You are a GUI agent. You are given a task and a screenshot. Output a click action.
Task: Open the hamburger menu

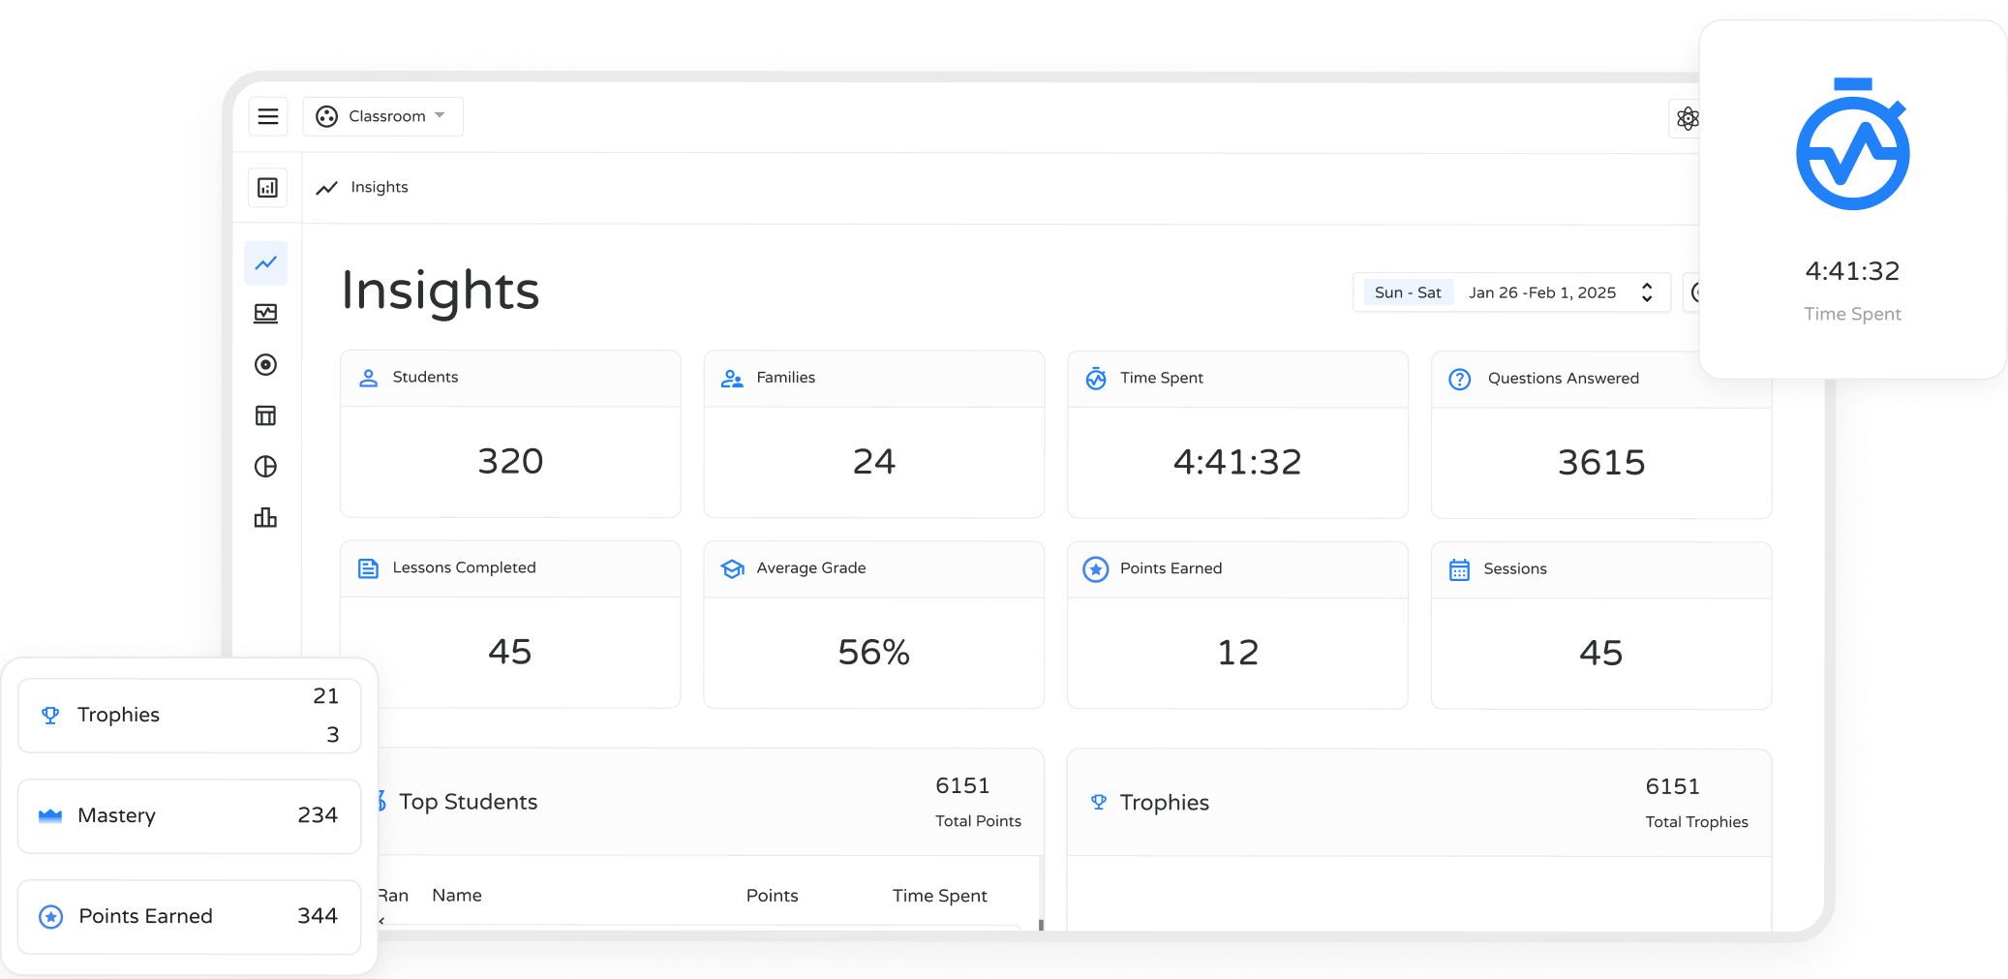pyautogui.click(x=268, y=116)
